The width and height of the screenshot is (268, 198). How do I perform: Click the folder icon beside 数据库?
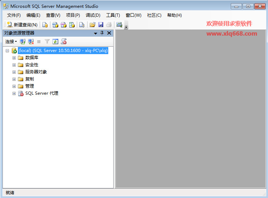point(20,58)
